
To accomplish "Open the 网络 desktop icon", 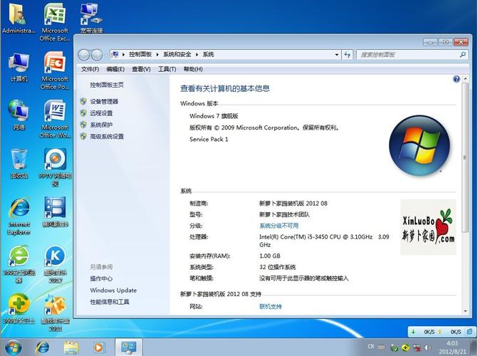I will 19,115.
